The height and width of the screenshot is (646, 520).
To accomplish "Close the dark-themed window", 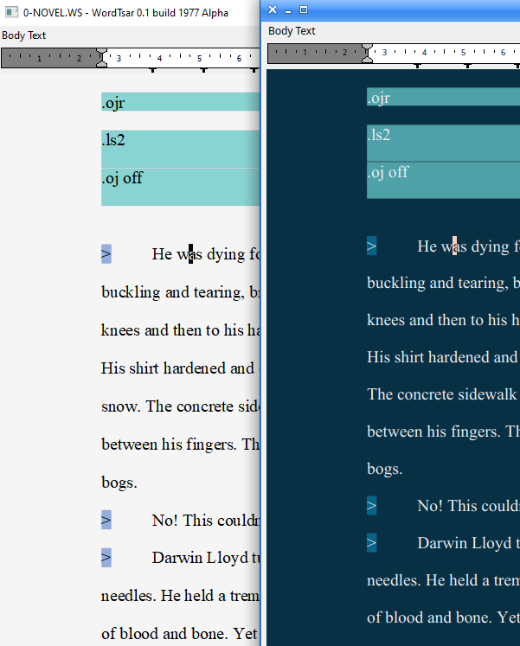I will pyautogui.click(x=273, y=10).
